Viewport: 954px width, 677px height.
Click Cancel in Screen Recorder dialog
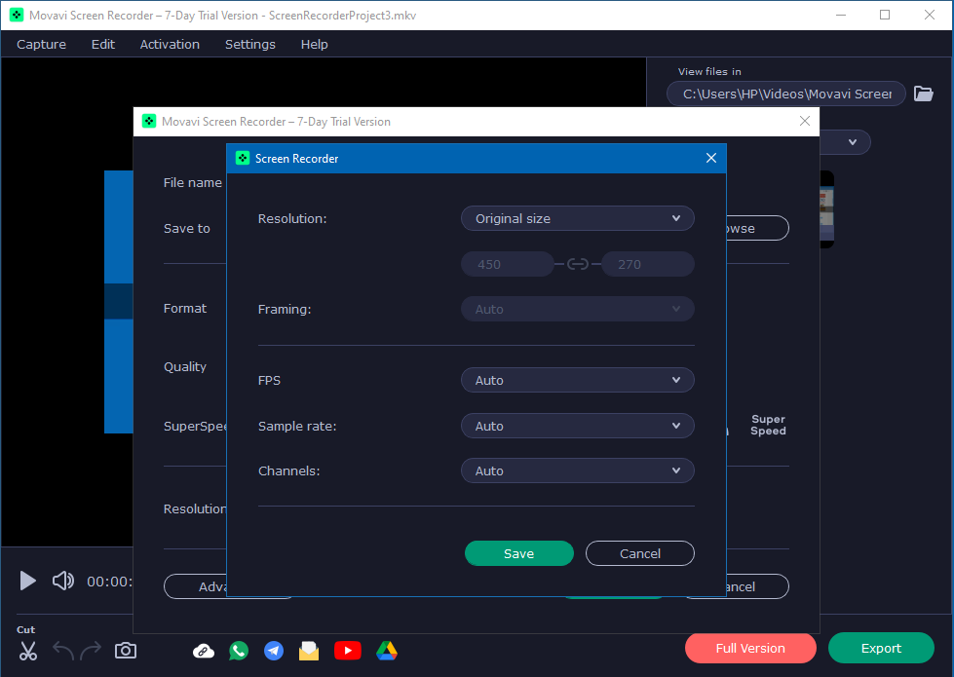pyautogui.click(x=639, y=553)
